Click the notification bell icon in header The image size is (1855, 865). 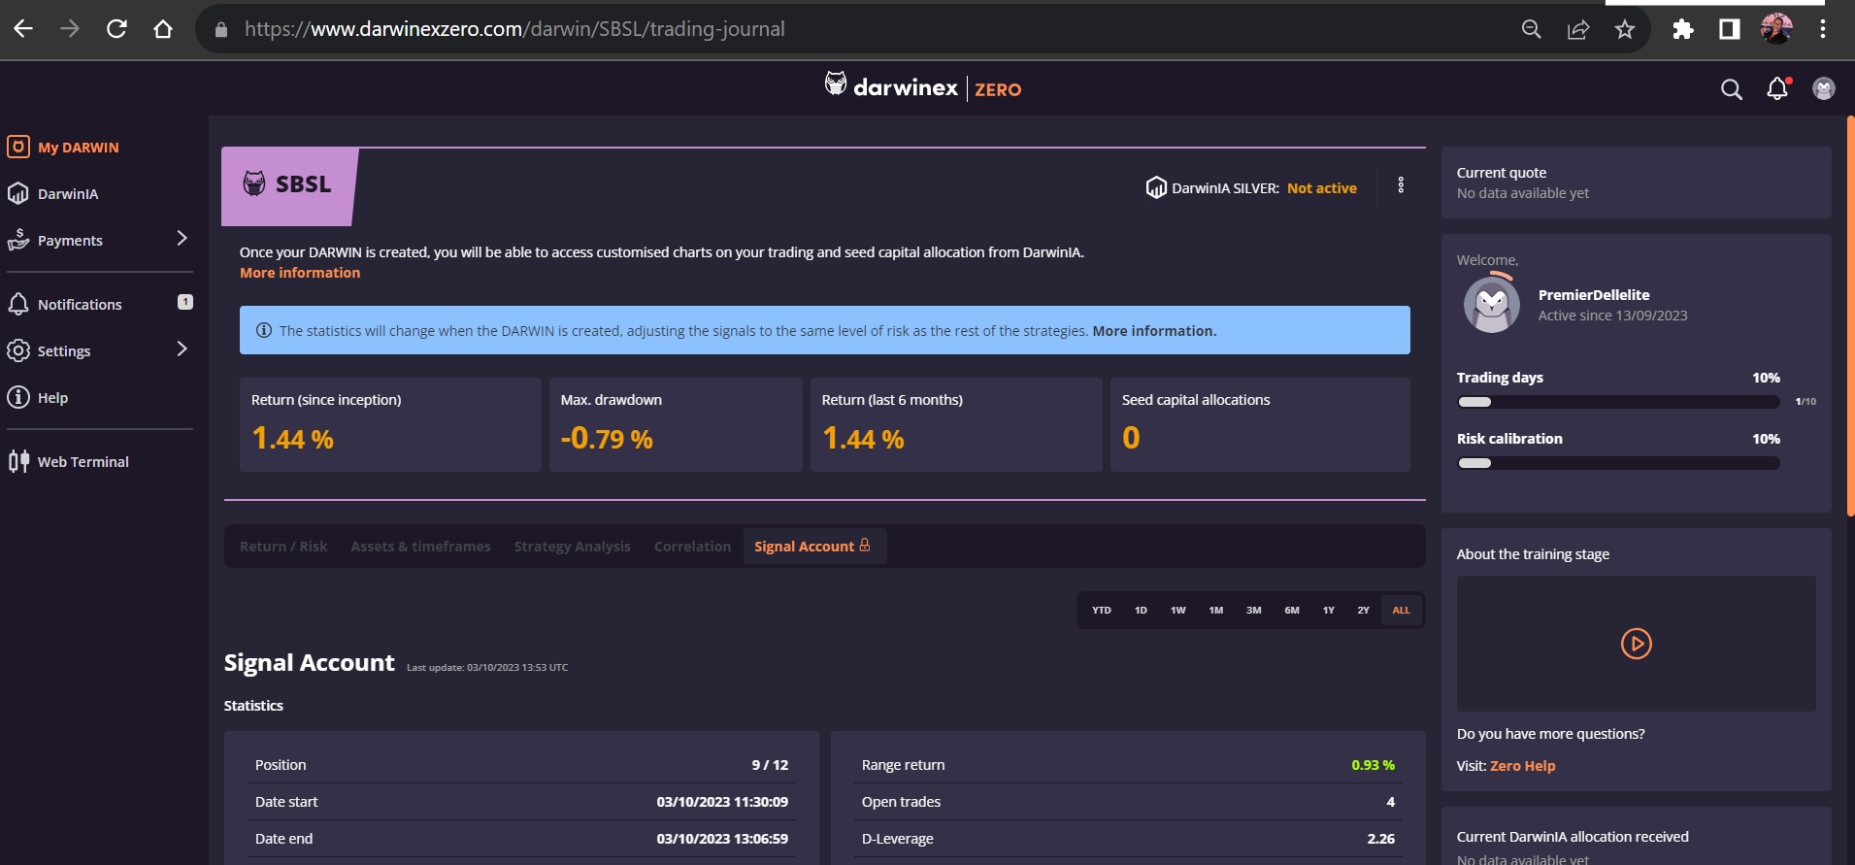coord(1776,89)
